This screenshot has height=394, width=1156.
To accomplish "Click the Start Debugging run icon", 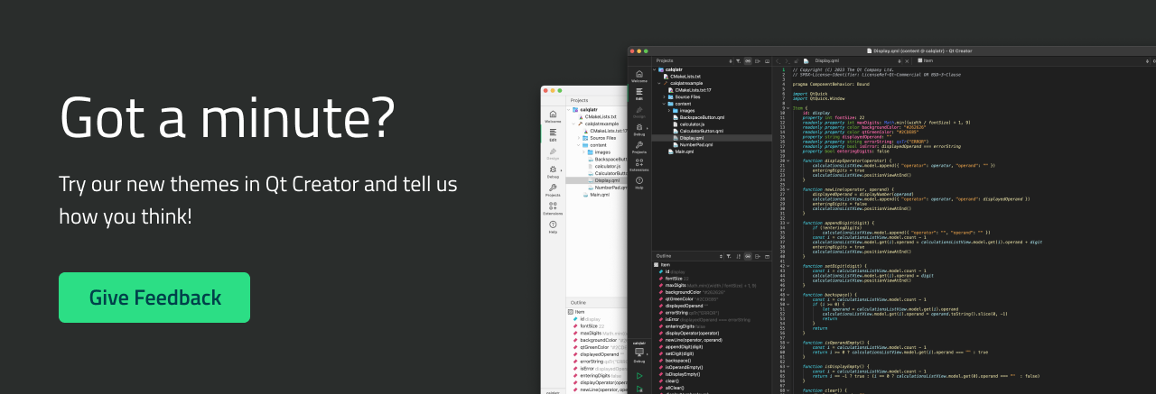I will pyautogui.click(x=639, y=389).
